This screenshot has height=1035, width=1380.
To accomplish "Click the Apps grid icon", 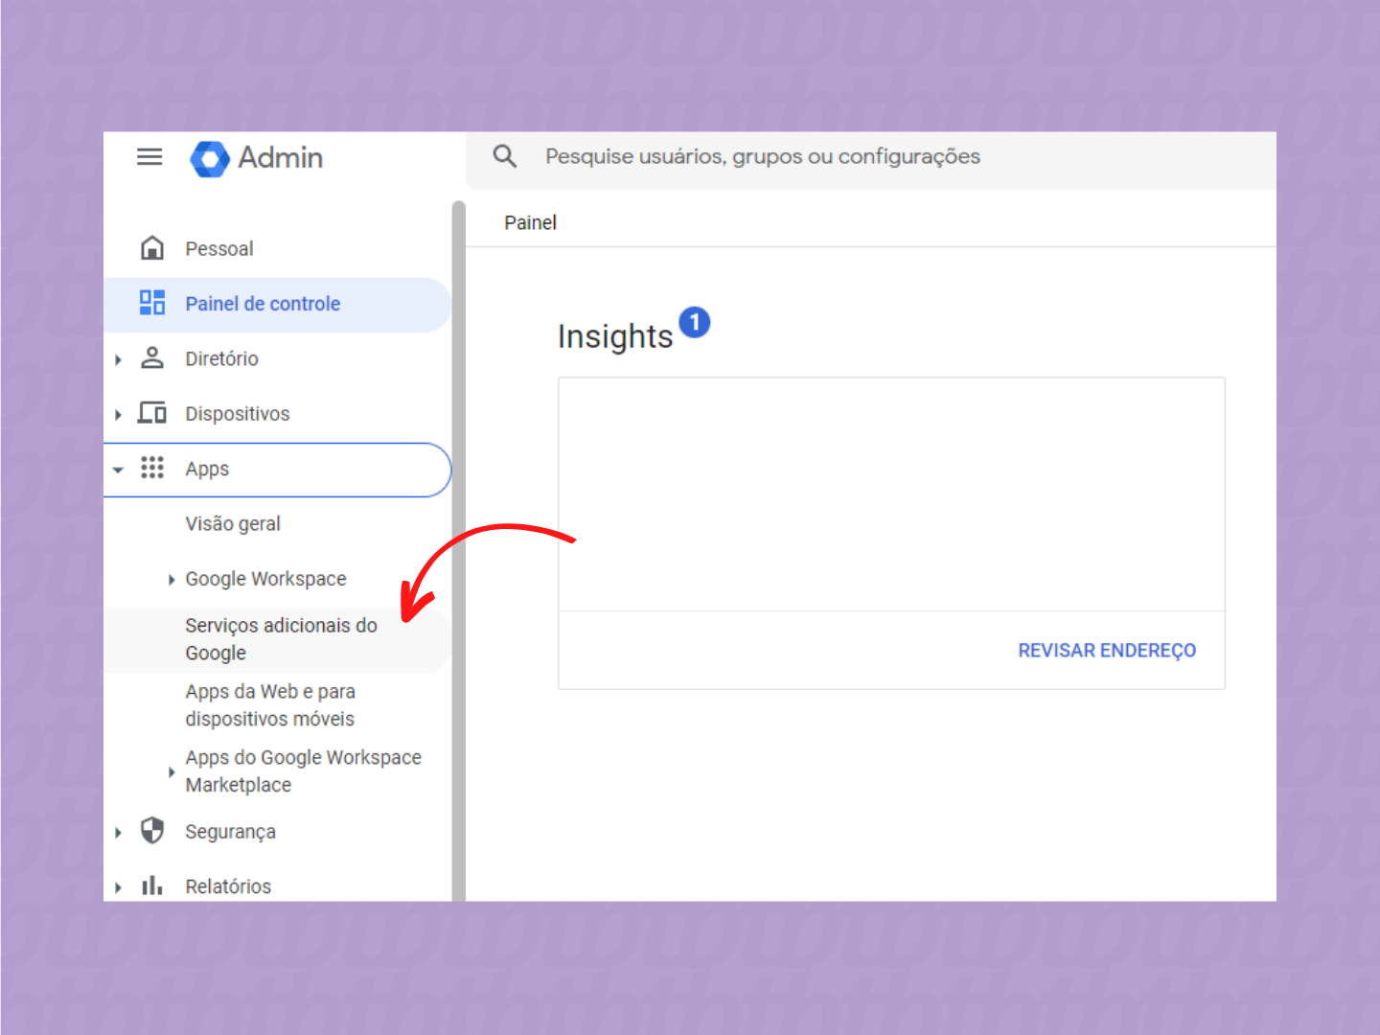I will click(152, 468).
